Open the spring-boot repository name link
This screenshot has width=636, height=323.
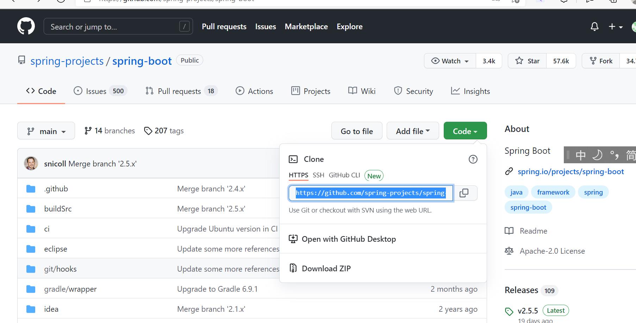pos(142,61)
